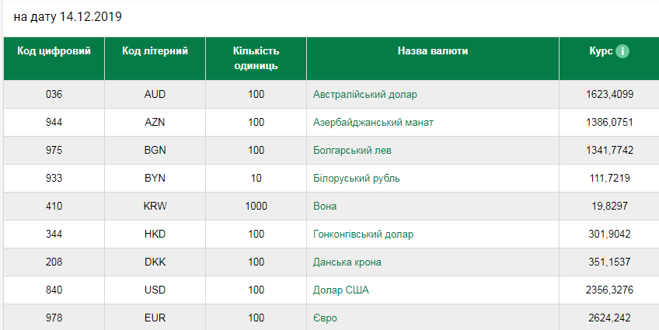The height and width of the screenshot is (330, 659).
Task: Open the Данська крона link
Action: tap(347, 262)
